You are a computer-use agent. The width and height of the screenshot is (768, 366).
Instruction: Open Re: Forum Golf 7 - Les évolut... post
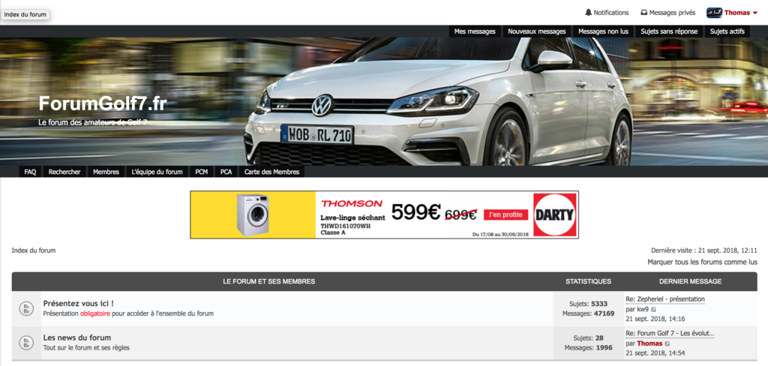[x=670, y=334]
